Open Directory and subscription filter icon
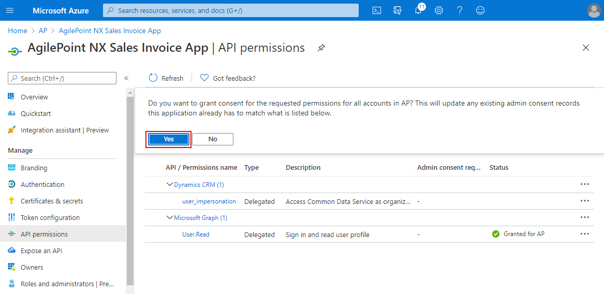 click(x=397, y=10)
